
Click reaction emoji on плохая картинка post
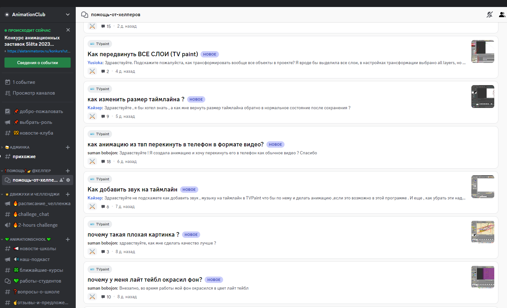point(92,252)
